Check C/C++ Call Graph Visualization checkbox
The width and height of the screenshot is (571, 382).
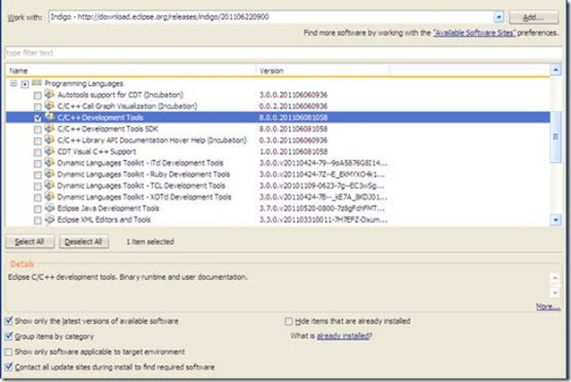coord(38,106)
